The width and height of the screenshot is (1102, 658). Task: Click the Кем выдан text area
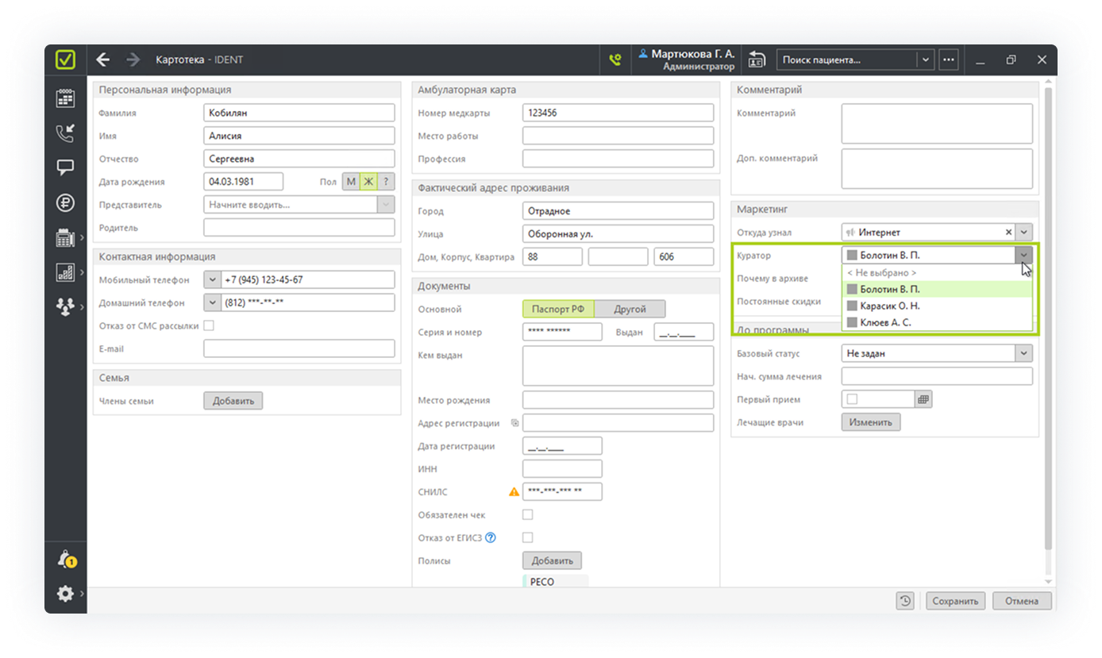tap(618, 366)
